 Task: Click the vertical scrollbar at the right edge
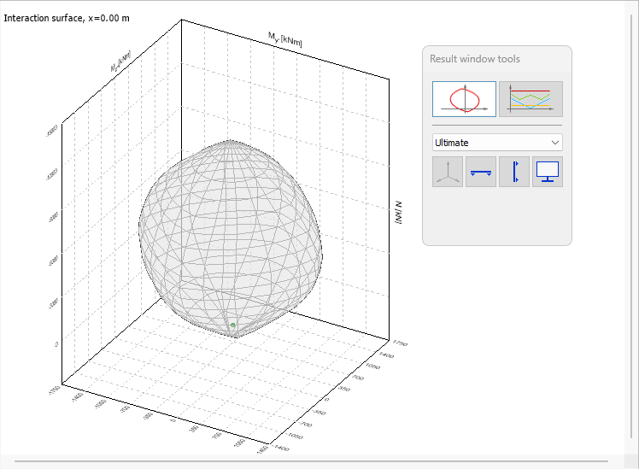click(631, 228)
